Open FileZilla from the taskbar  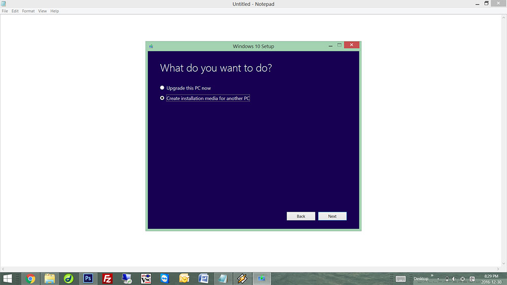(107, 278)
